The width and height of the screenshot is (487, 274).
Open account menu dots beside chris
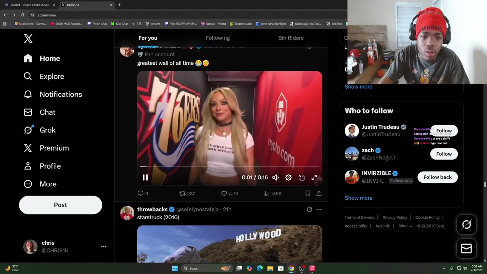pyautogui.click(x=103, y=247)
